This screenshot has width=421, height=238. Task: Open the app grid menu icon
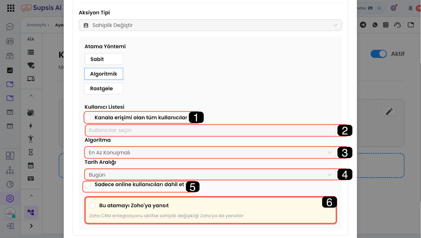11,8
